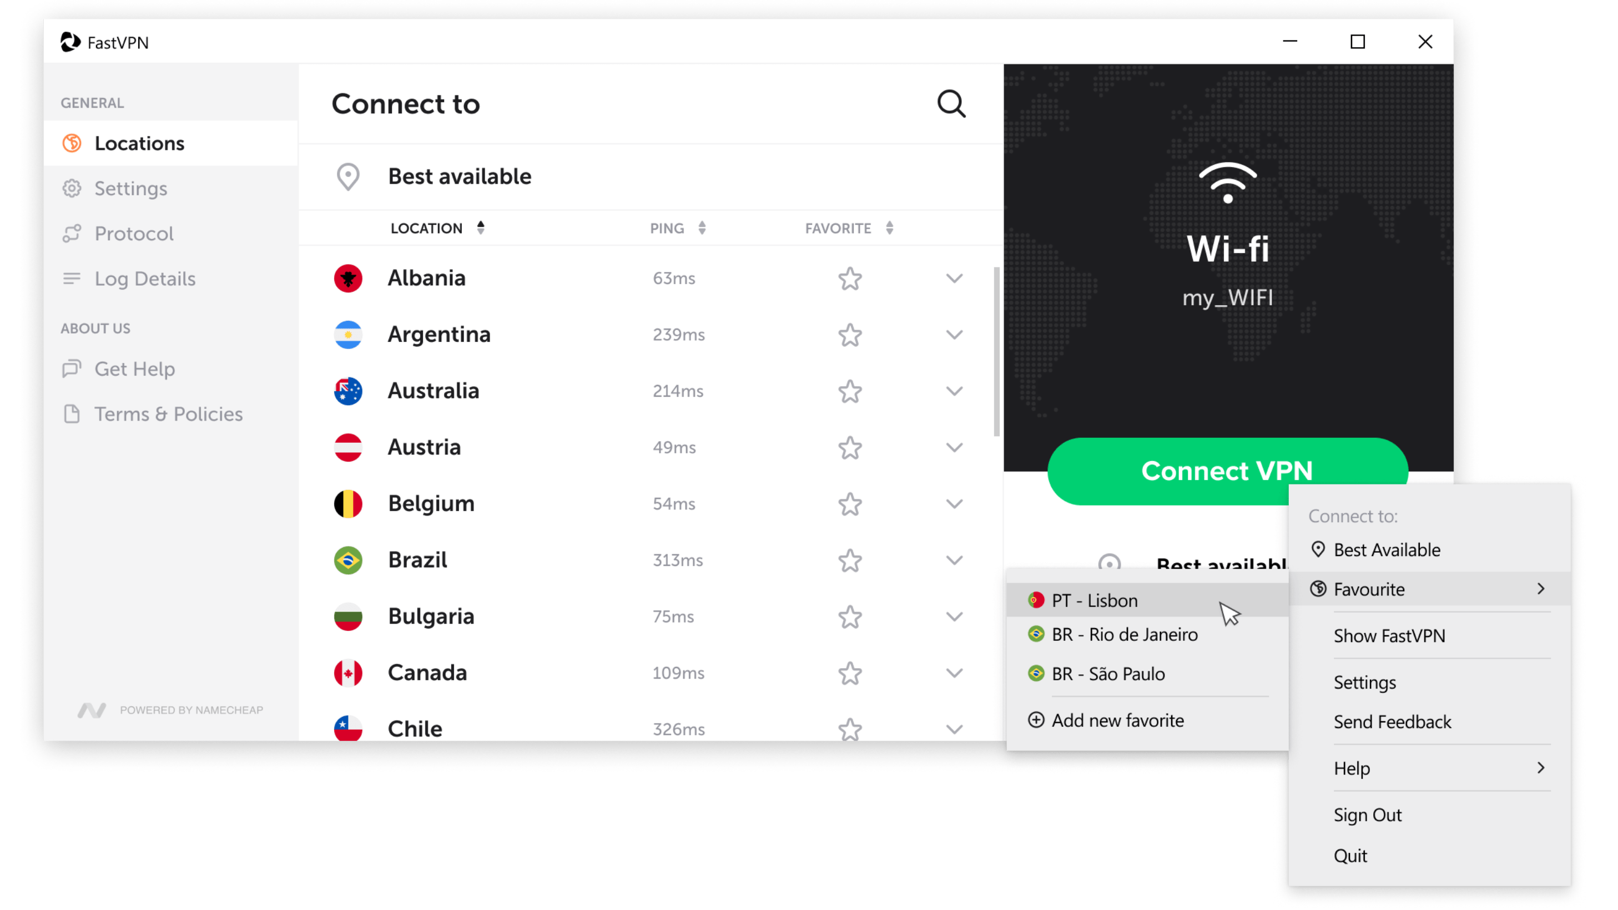
Task: Click Connect VPN button
Action: point(1227,471)
